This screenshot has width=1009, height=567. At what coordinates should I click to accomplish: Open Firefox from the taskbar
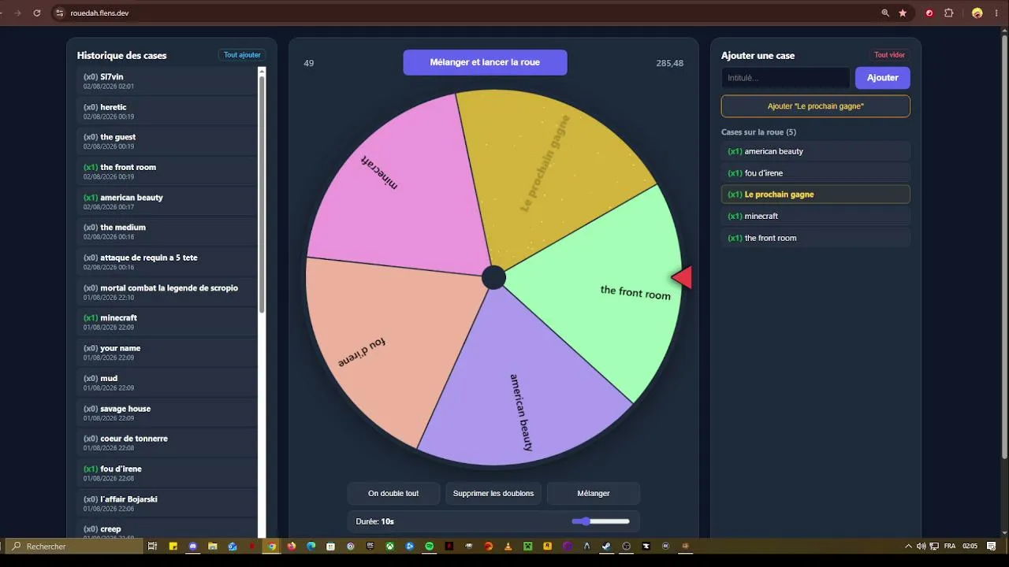(x=292, y=546)
